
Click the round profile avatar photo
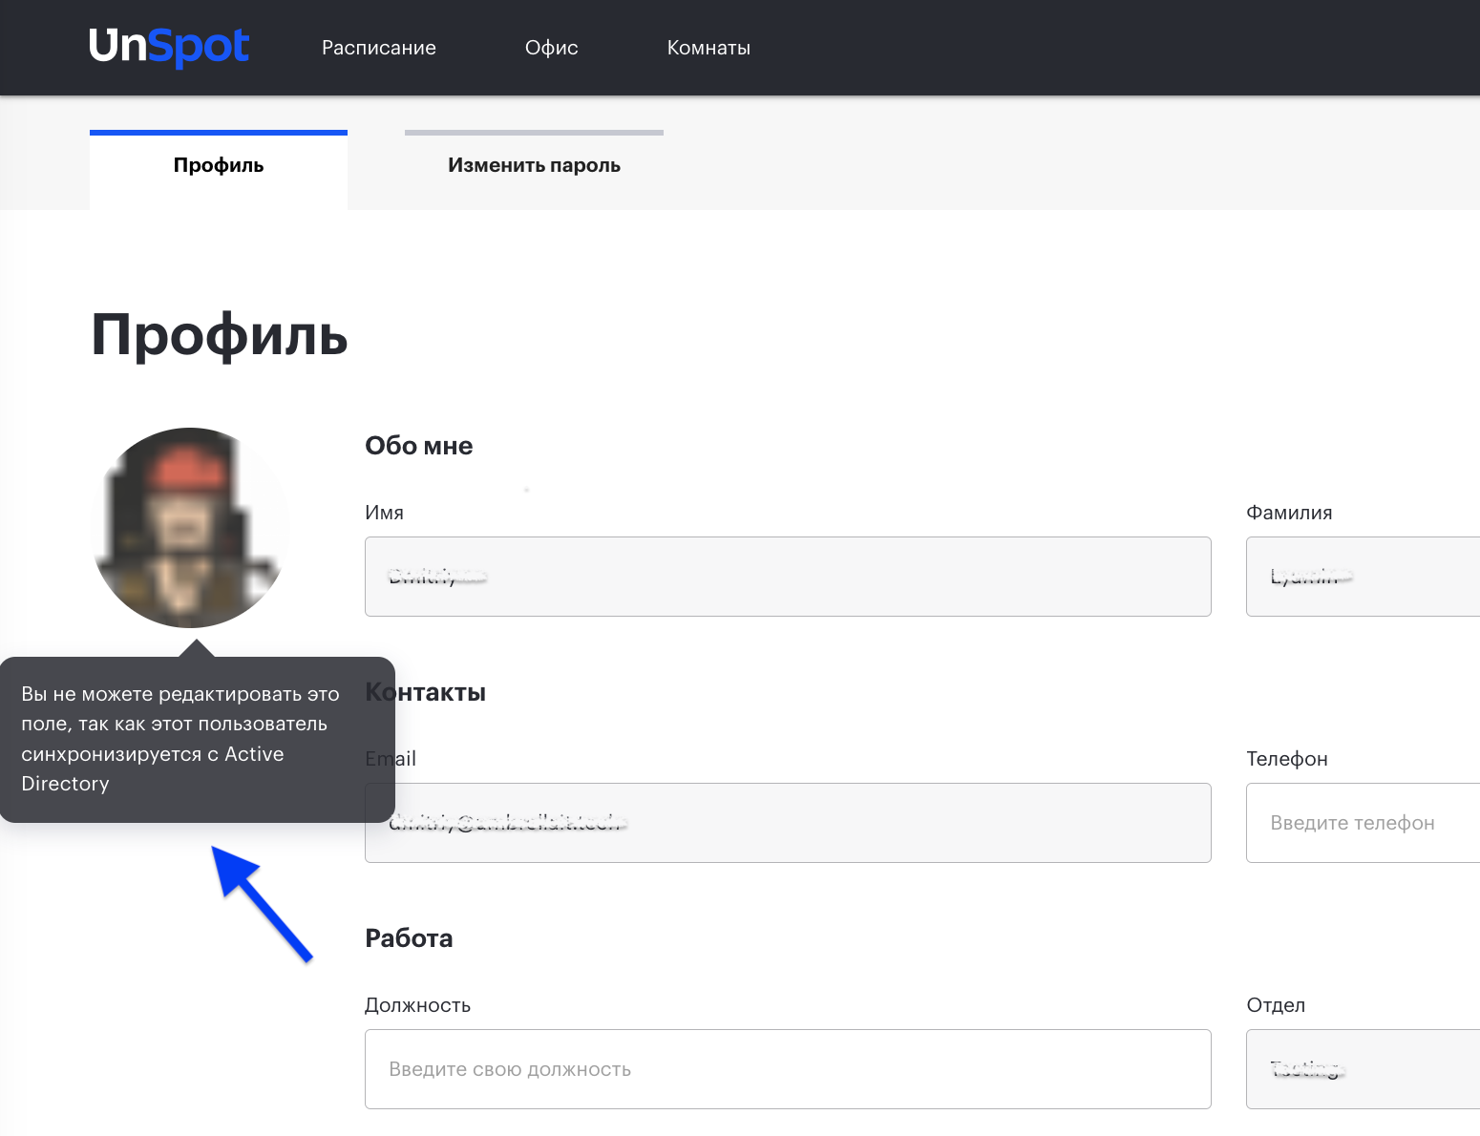point(191,527)
